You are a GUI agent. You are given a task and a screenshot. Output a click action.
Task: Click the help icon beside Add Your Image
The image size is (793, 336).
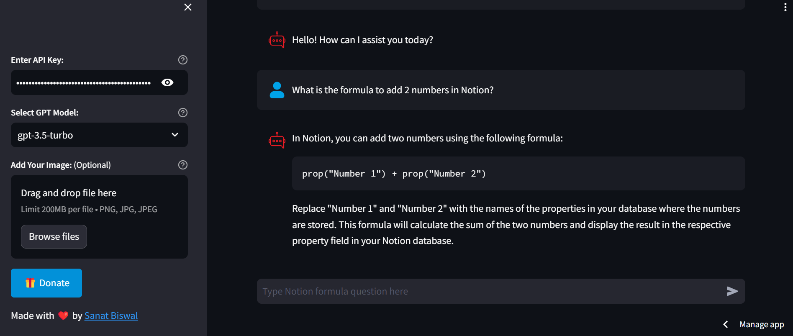[183, 165]
